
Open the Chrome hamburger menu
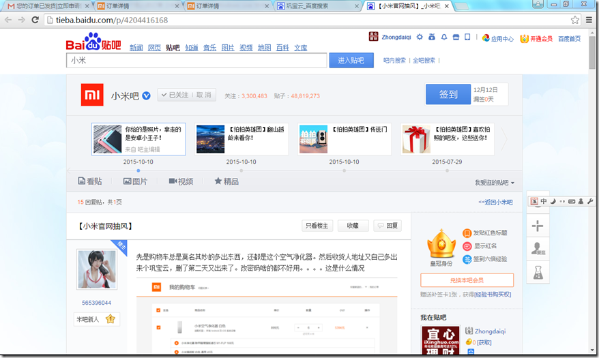coord(589,20)
